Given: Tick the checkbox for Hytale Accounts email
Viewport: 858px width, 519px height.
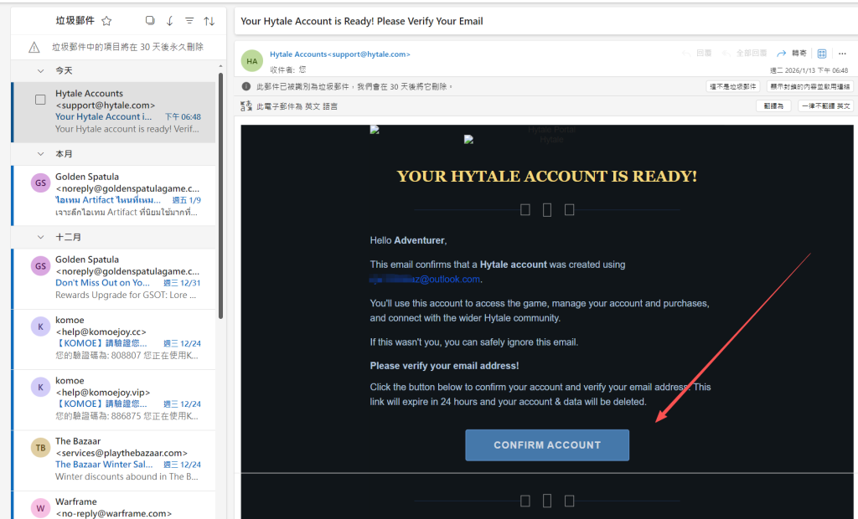Looking at the screenshot, I should 40,100.
